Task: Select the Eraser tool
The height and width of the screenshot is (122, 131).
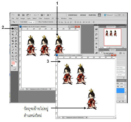Action: tap(13, 43)
